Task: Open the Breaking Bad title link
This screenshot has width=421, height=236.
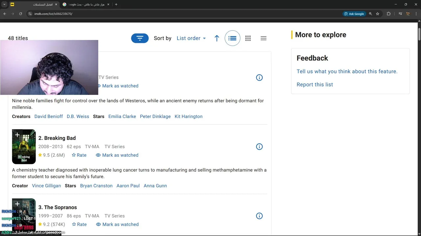Action: coord(57,138)
